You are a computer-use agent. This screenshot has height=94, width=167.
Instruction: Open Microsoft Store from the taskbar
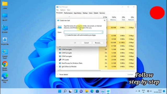click(97, 91)
